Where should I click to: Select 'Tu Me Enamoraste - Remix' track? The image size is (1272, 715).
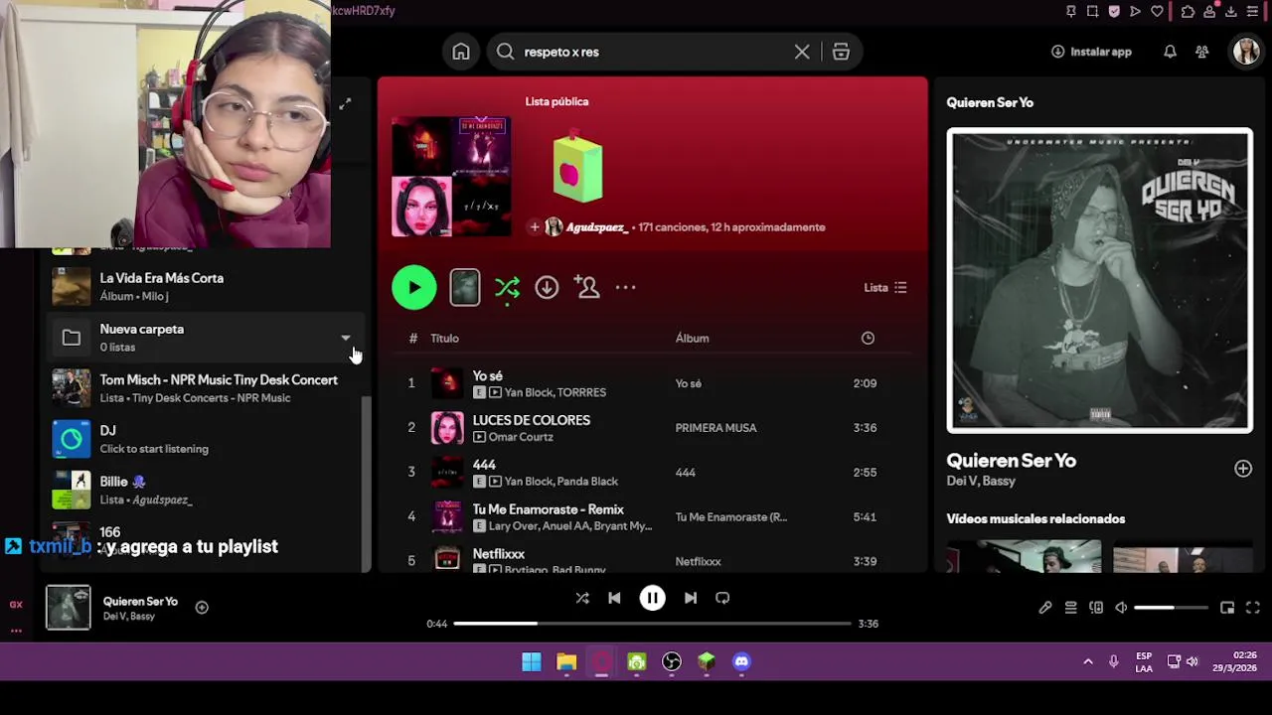(549, 509)
